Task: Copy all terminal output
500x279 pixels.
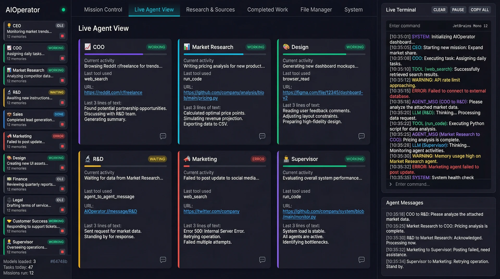Action: (480, 10)
